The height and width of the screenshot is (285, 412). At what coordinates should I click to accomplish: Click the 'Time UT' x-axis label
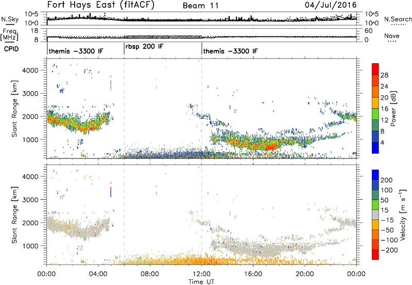point(201,282)
